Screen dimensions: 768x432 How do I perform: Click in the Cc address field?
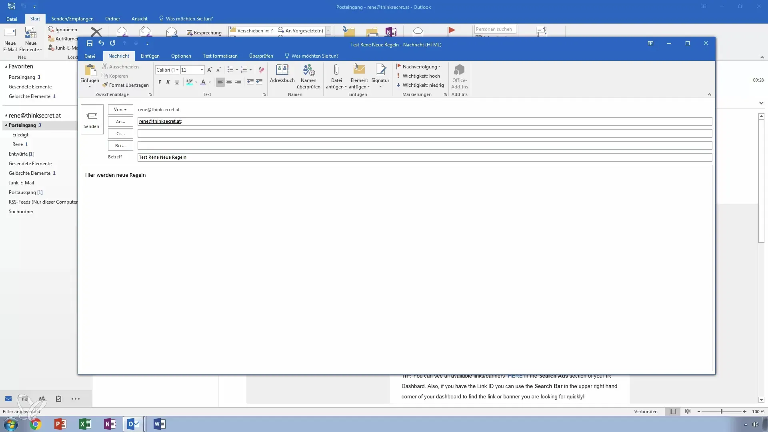425,133
